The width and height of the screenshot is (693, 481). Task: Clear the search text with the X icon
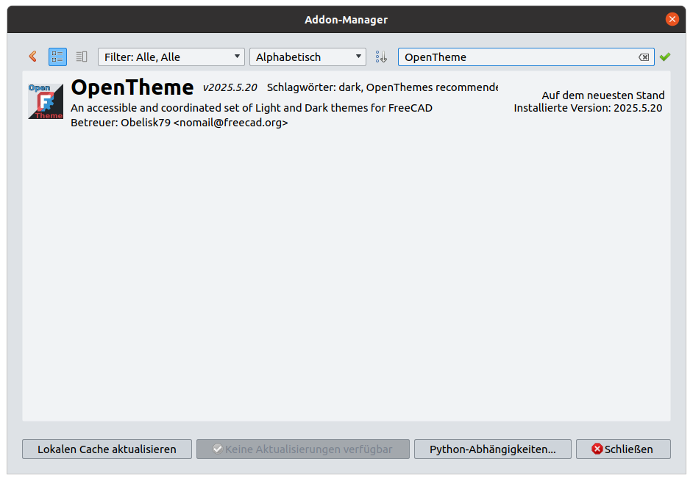643,57
